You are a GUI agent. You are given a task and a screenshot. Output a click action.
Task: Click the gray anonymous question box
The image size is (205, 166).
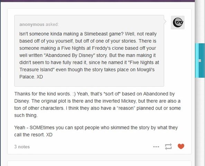89,51
